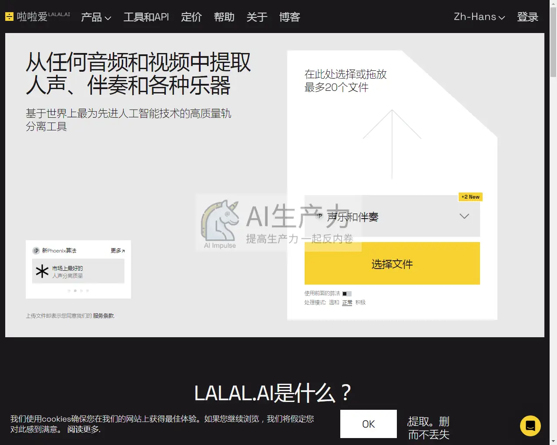Image resolution: width=557 pixels, height=445 pixels.
Task: Open the 服务条款 terms of service link
Action: pyautogui.click(x=103, y=316)
